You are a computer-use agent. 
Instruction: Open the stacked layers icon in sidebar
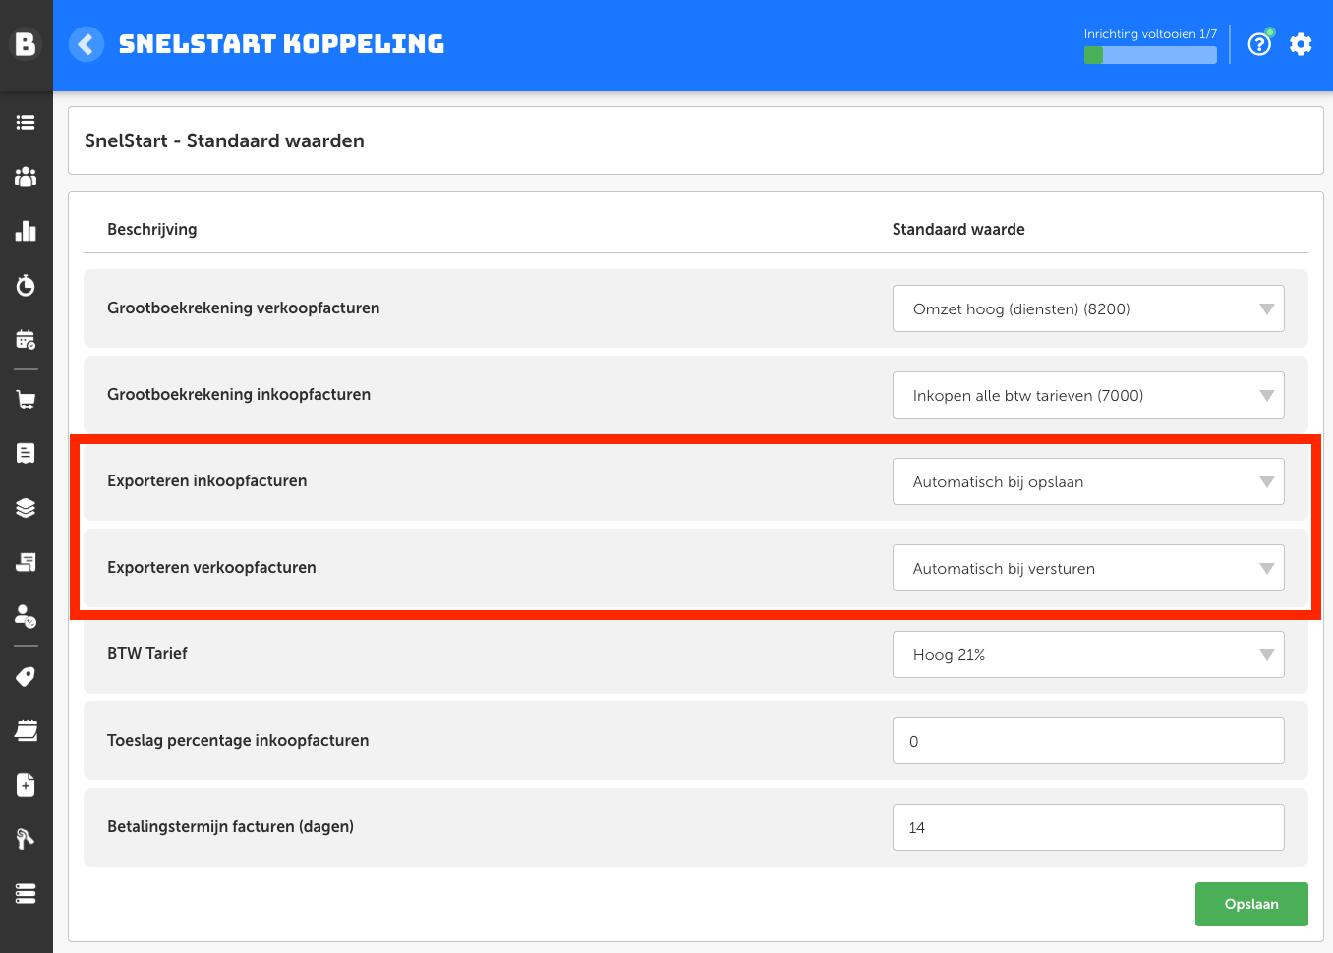(x=26, y=508)
